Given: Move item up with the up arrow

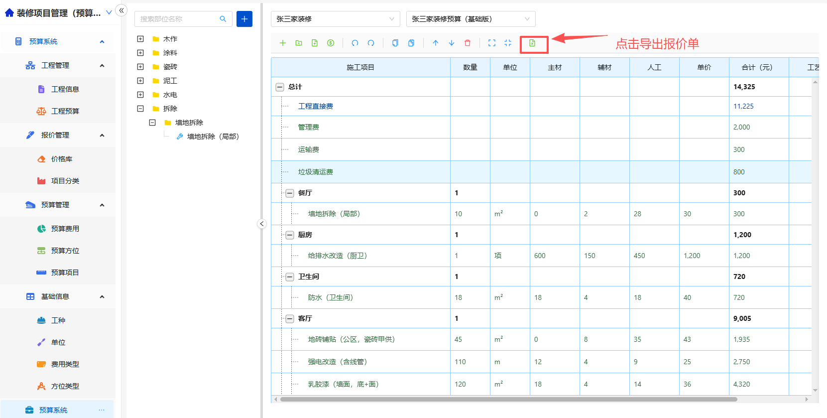Looking at the screenshot, I should click(x=436, y=43).
